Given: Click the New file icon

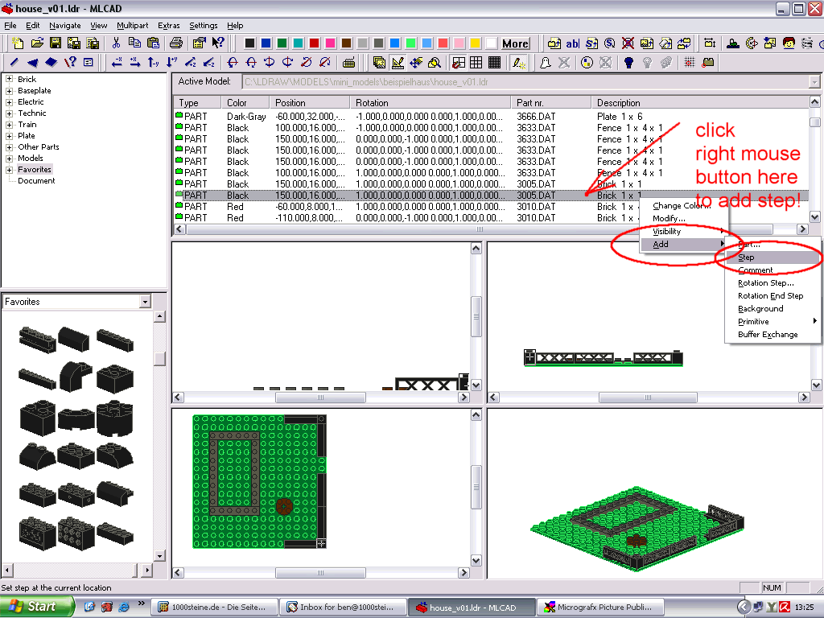Looking at the screenshot, I should click(x=18, y=43).
